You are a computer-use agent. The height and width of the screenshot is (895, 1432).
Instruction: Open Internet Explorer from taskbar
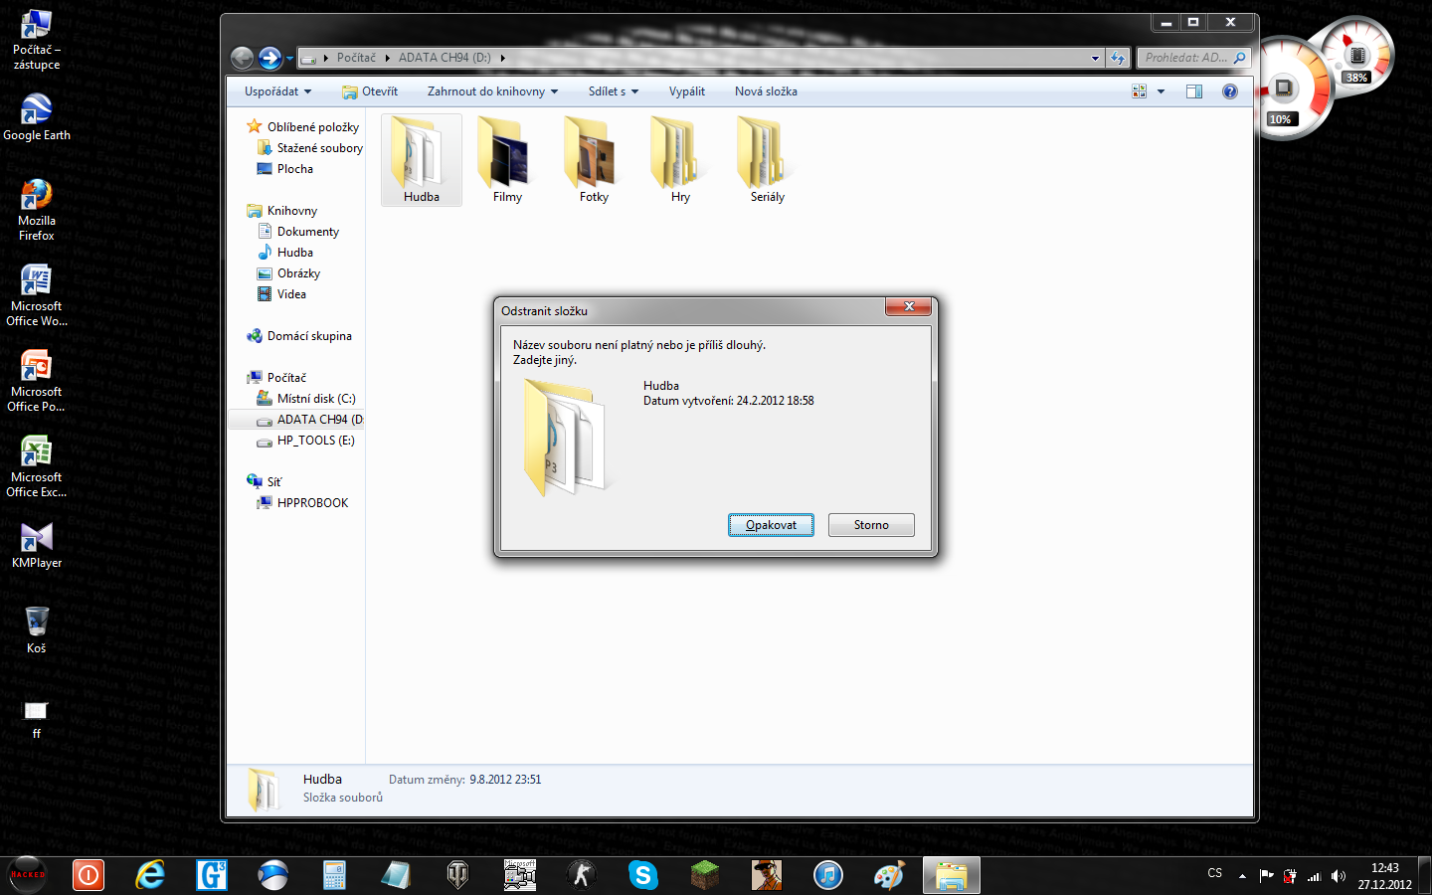coord(150,875)
